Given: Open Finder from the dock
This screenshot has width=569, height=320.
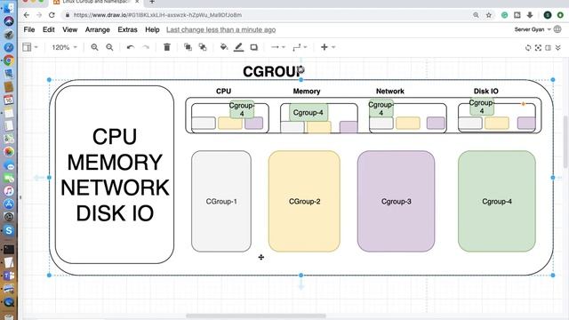Looking at the screenshot, I should [9, 7].
